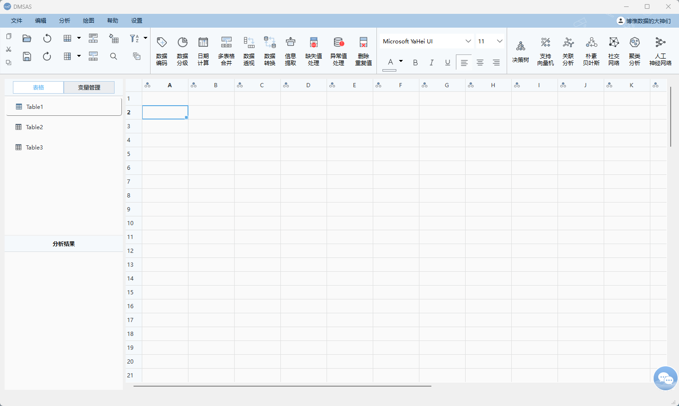Open the 人工神经网络 tool
The image size is (679, 406).
[661, 51]
